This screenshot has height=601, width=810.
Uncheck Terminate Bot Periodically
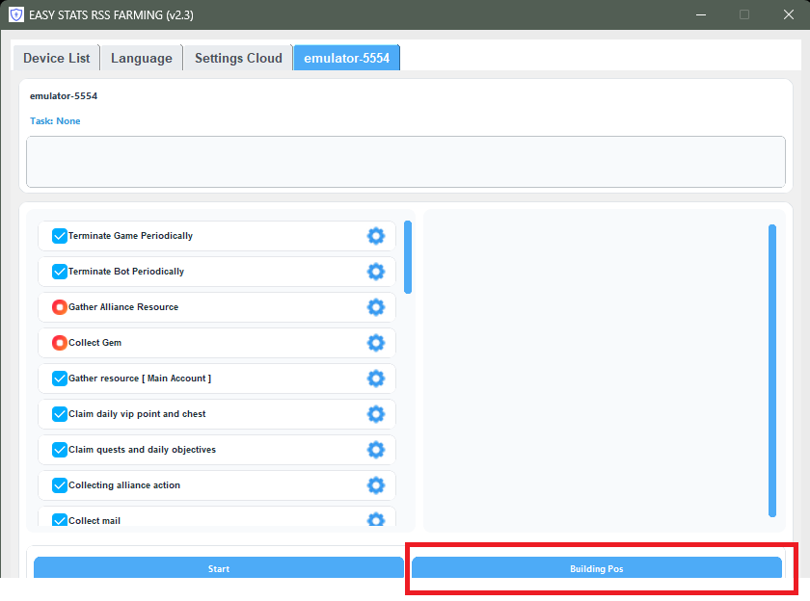click(x=60, y=272)
